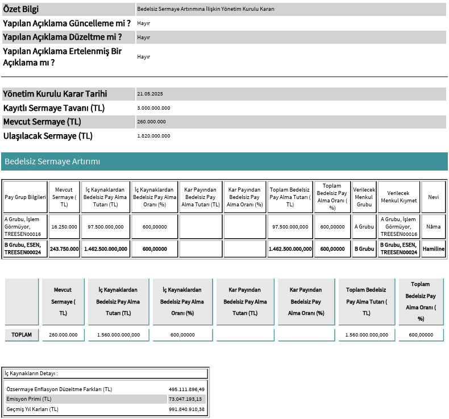449x419 pixels.
Task: Click "B Grubu" in the Verilecek Menkul Grubu column
Action: (364, 249)
